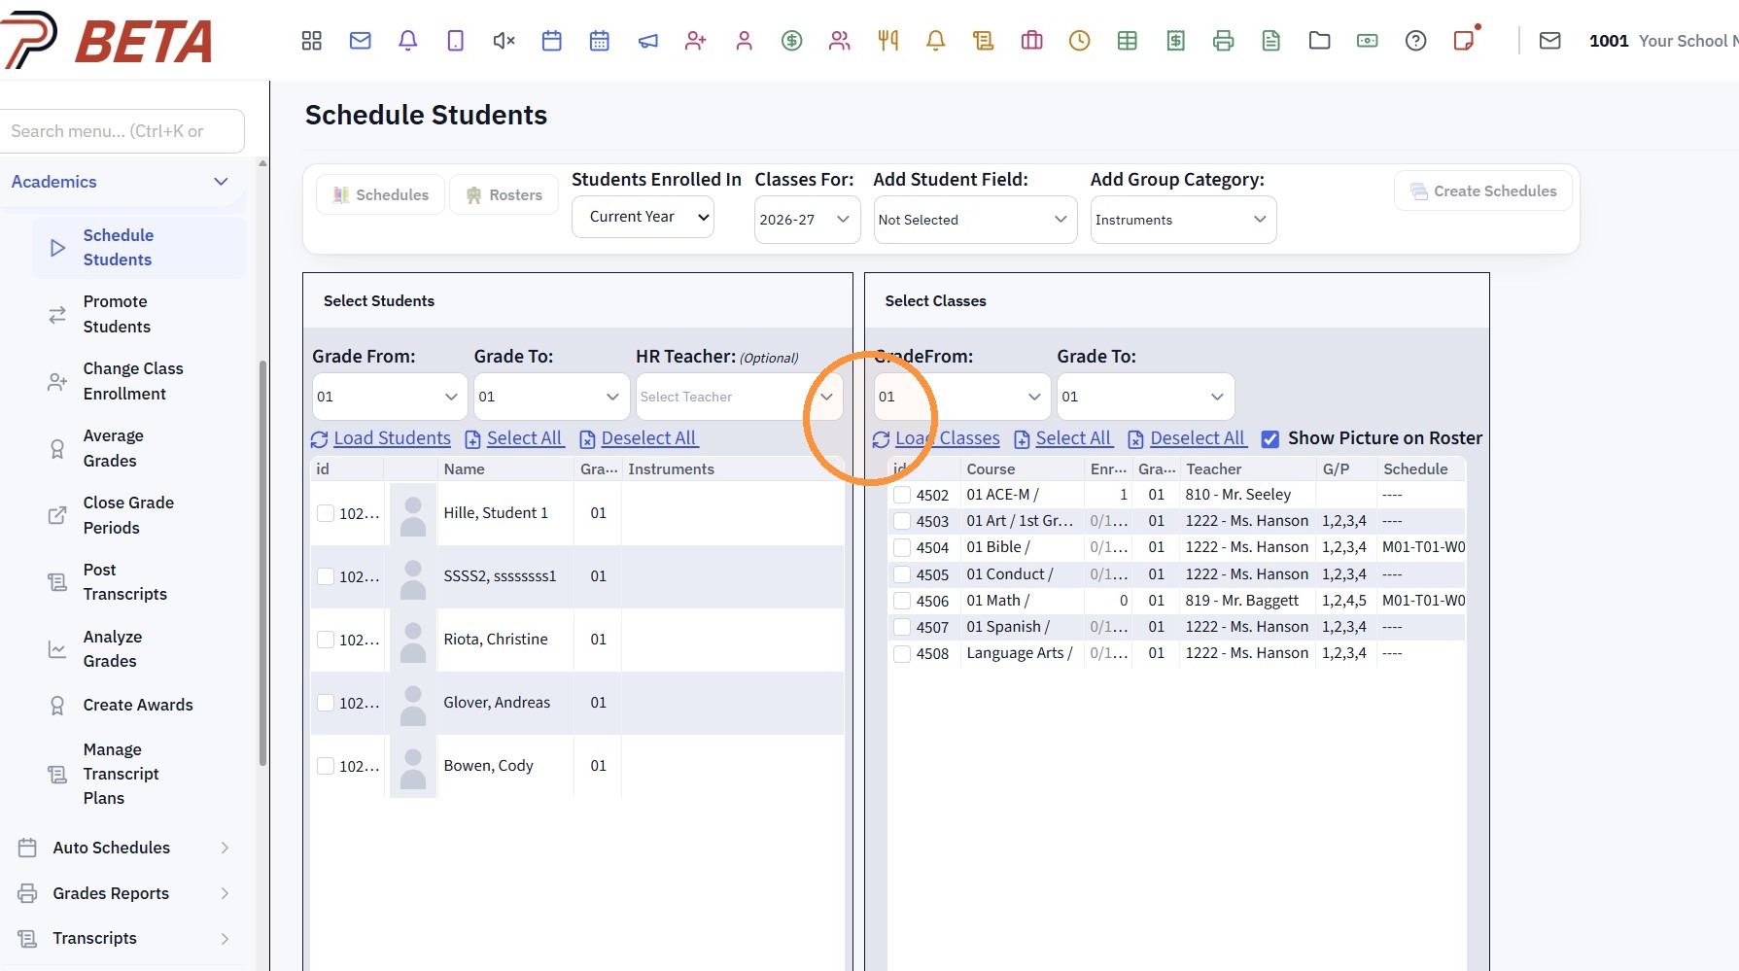Click the sidebar vertical scrollbar
This screenshot has width=1739, height=971.
coord(262,564)
